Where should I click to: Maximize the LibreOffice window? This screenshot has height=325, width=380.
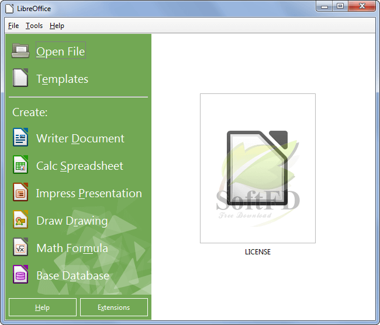pos(340,6)
